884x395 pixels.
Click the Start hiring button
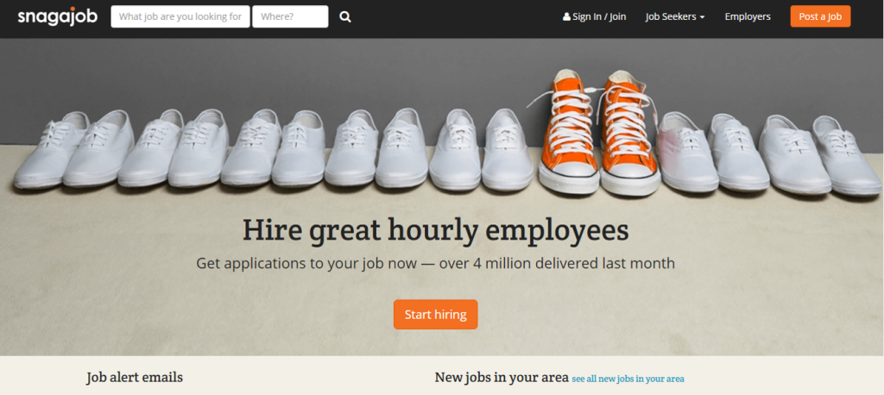(436, 315)
